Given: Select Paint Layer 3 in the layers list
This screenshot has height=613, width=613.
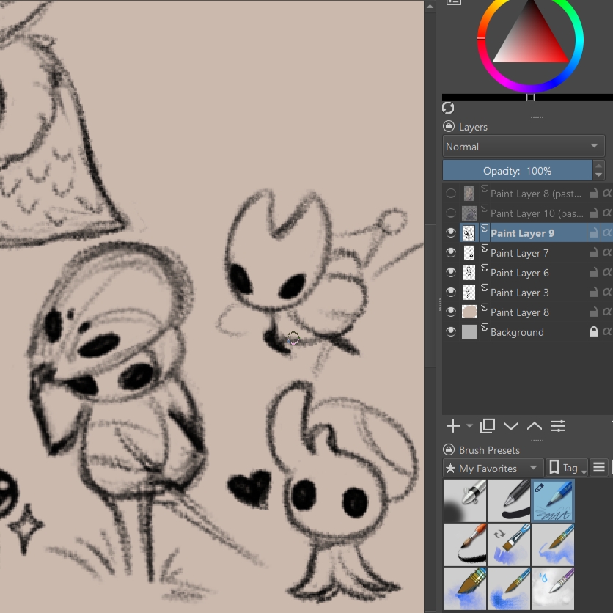Looking at the screenshot, I should coord(519,293).
